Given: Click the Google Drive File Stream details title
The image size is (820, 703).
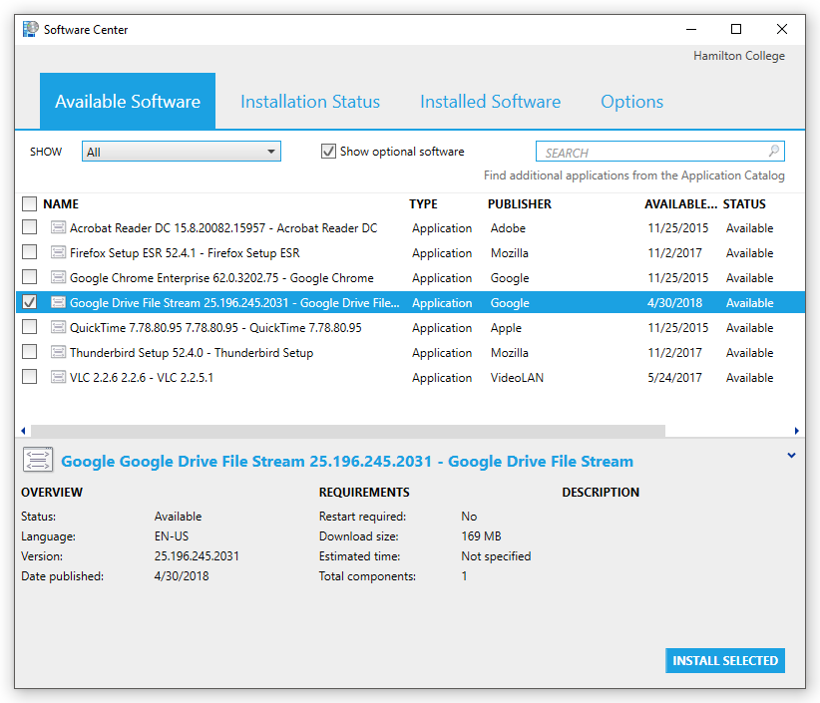Looking at the screenshot, I should tap(347, 461).
